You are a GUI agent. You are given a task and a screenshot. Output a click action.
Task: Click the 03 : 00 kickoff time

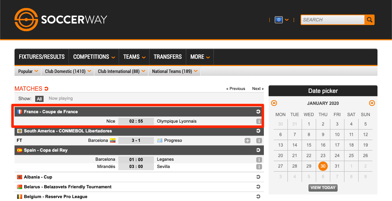coord(136,167)
